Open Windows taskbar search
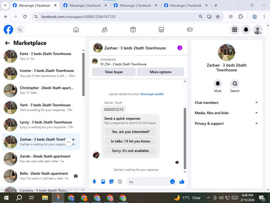Image resolution: width=270 pixels, height=203 pixels. [x=19, y=198]
